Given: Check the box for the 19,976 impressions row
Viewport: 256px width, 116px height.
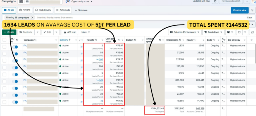Looking at the screenshot, I should (x=4, y=88).
